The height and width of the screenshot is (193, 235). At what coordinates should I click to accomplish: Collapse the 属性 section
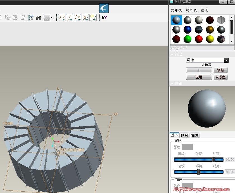[172, 83]
